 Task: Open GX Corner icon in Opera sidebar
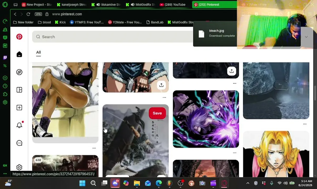click(x=5, y=165)
